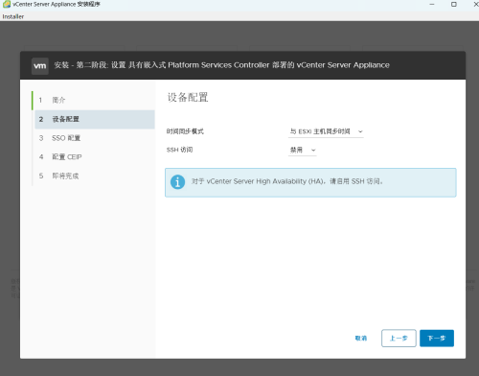
Task: Click the 上一步 back button
Action: [399, 338]
